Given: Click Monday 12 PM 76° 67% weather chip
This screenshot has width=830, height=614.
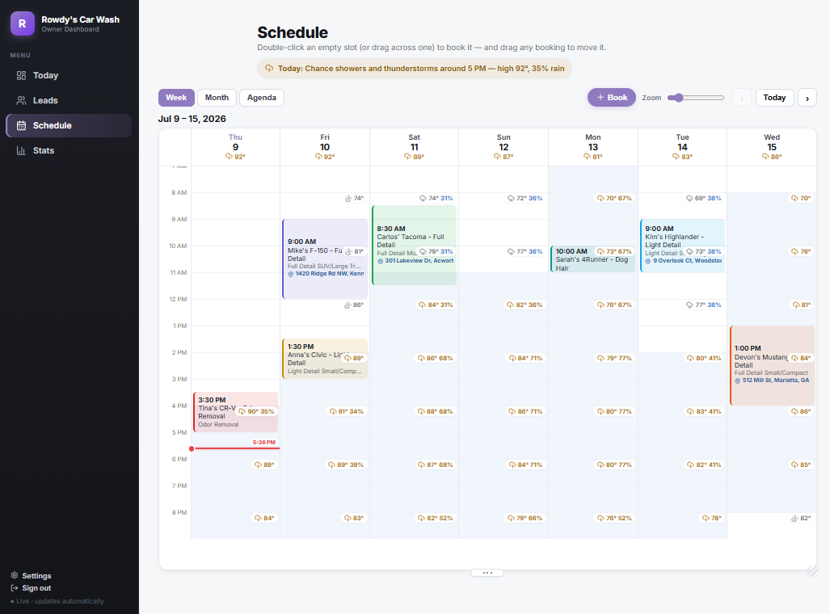Looking at the screenshot, I should [614, 305].
